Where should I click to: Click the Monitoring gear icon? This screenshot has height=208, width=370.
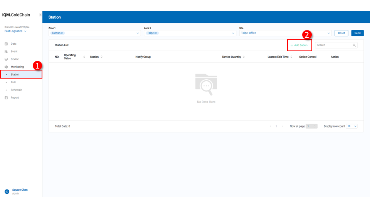click(x=6, y=67)
